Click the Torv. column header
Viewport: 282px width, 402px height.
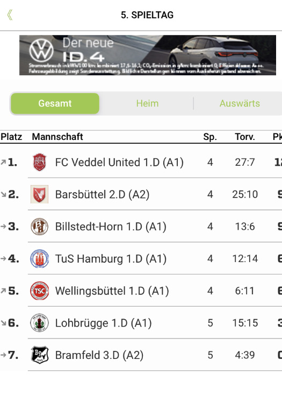coord(245,137)
